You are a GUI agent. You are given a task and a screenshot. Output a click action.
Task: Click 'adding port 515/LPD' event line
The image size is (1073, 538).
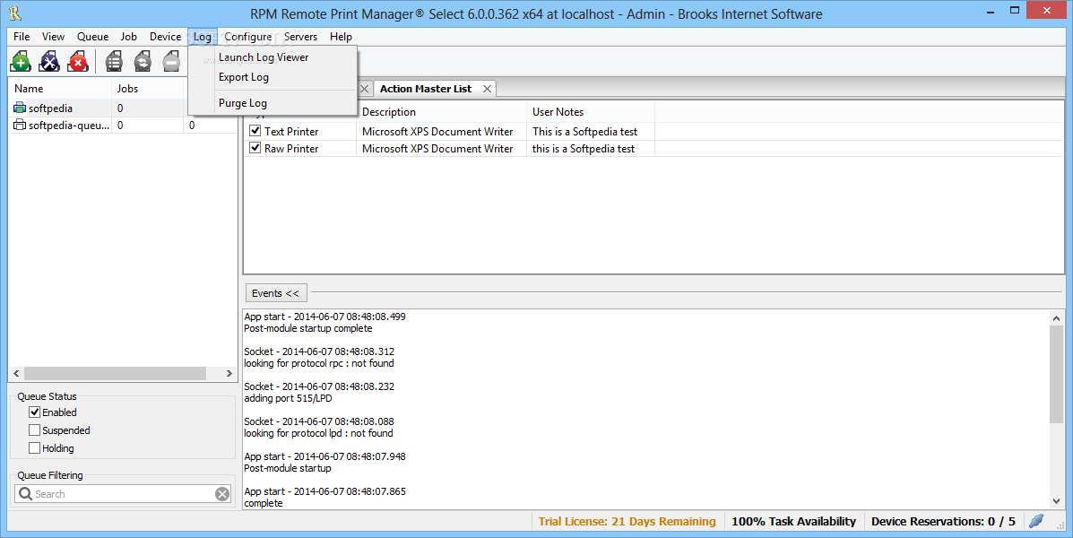click(x=288, y=398)
